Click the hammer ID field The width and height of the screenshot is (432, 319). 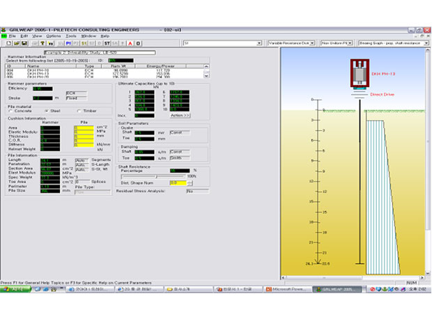tap(121, 61)
